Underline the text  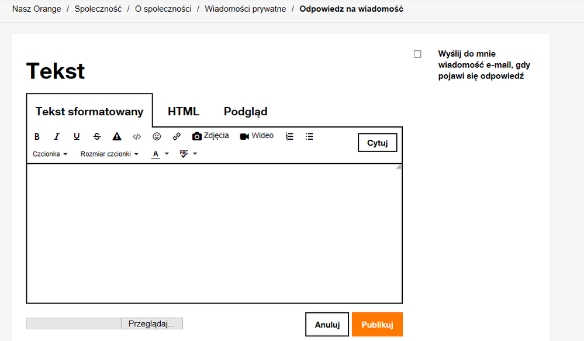click(77, 136)
